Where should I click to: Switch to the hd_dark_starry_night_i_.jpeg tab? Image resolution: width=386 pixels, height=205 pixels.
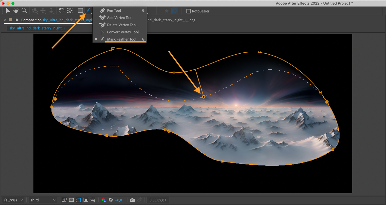[171, 20]
